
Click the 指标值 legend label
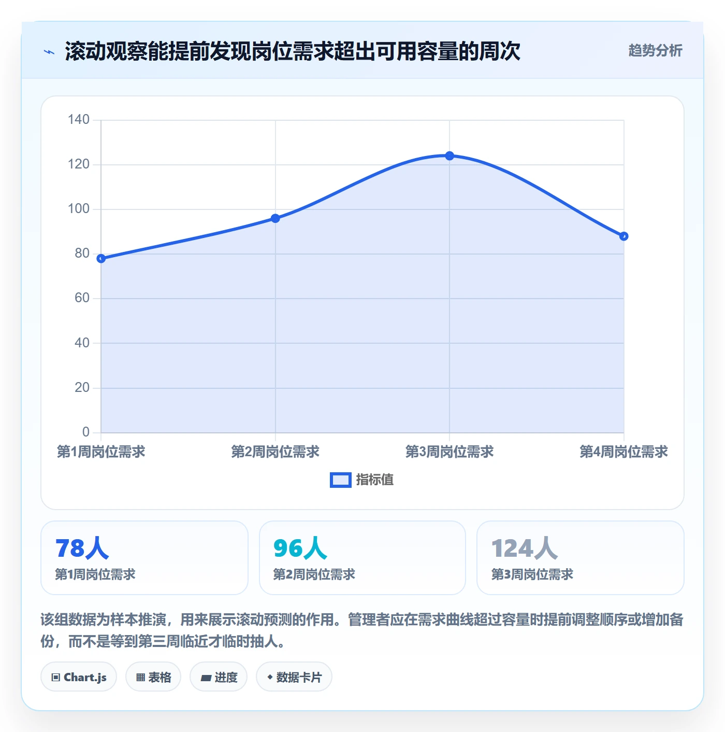tap(375, 480)
